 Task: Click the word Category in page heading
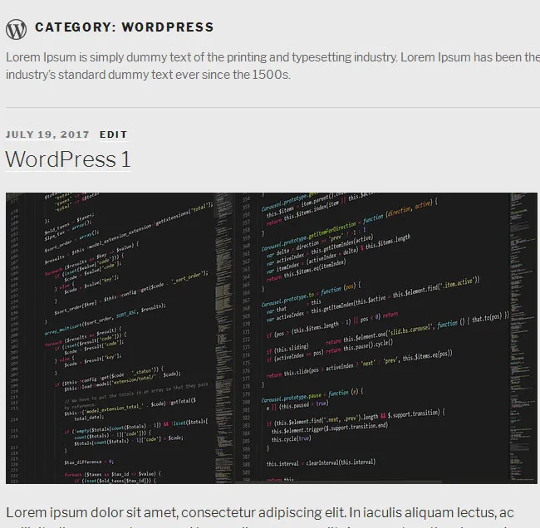coord(74,27)
